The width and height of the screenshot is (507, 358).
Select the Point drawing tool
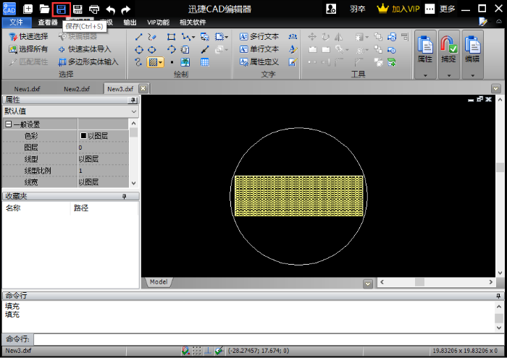[172, 62]
